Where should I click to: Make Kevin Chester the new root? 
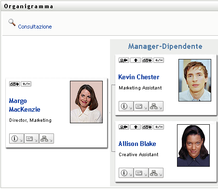(x=124, y=60)
